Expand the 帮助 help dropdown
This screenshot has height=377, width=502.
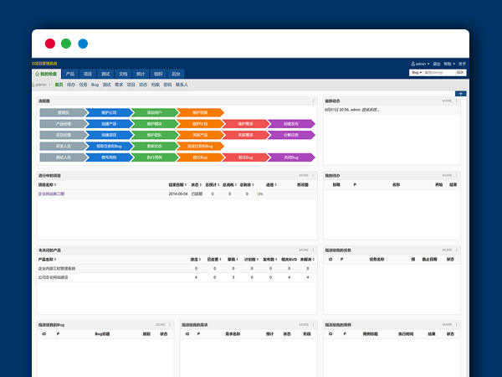449,64
